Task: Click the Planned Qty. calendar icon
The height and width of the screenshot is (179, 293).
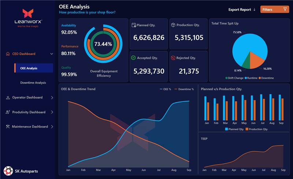Action: pos(134,25)
